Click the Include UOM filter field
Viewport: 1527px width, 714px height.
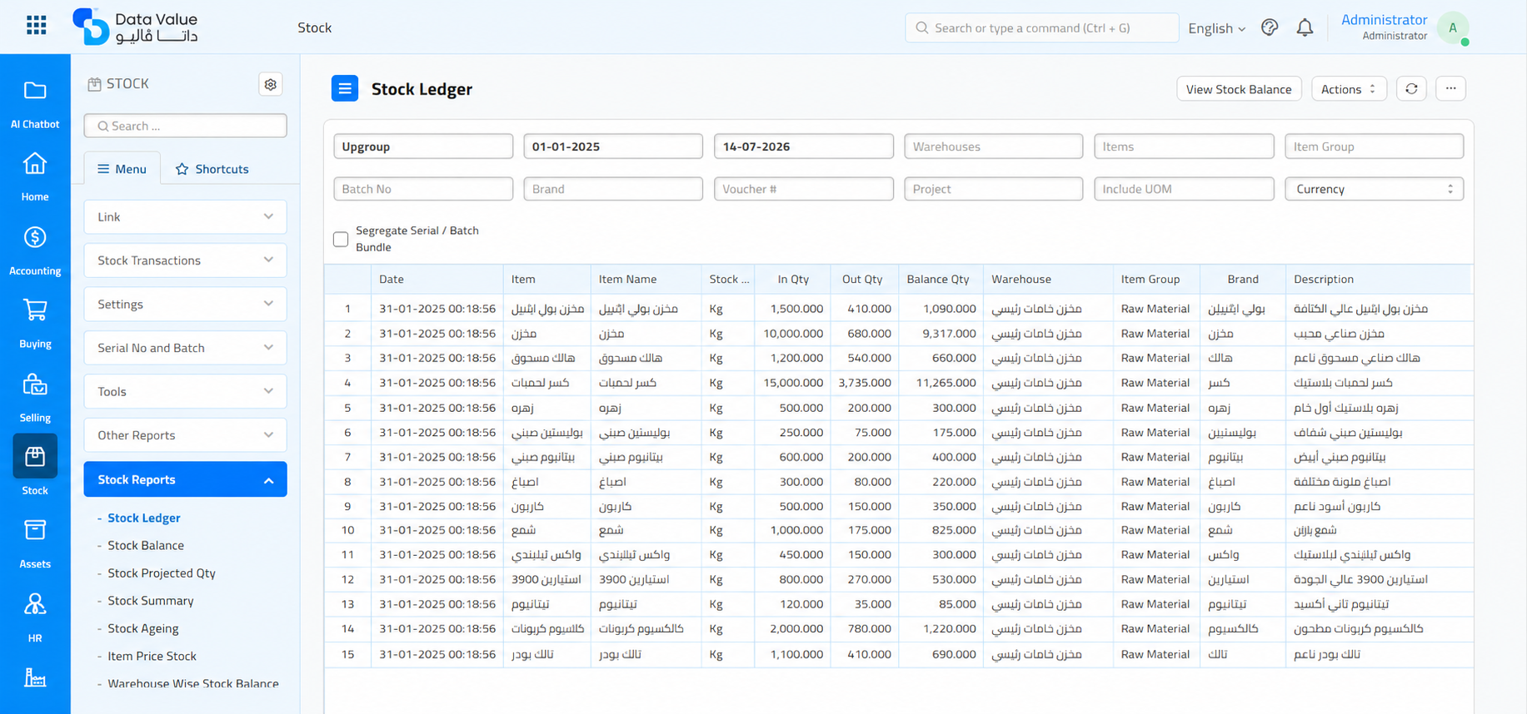tap(1184, 189)
